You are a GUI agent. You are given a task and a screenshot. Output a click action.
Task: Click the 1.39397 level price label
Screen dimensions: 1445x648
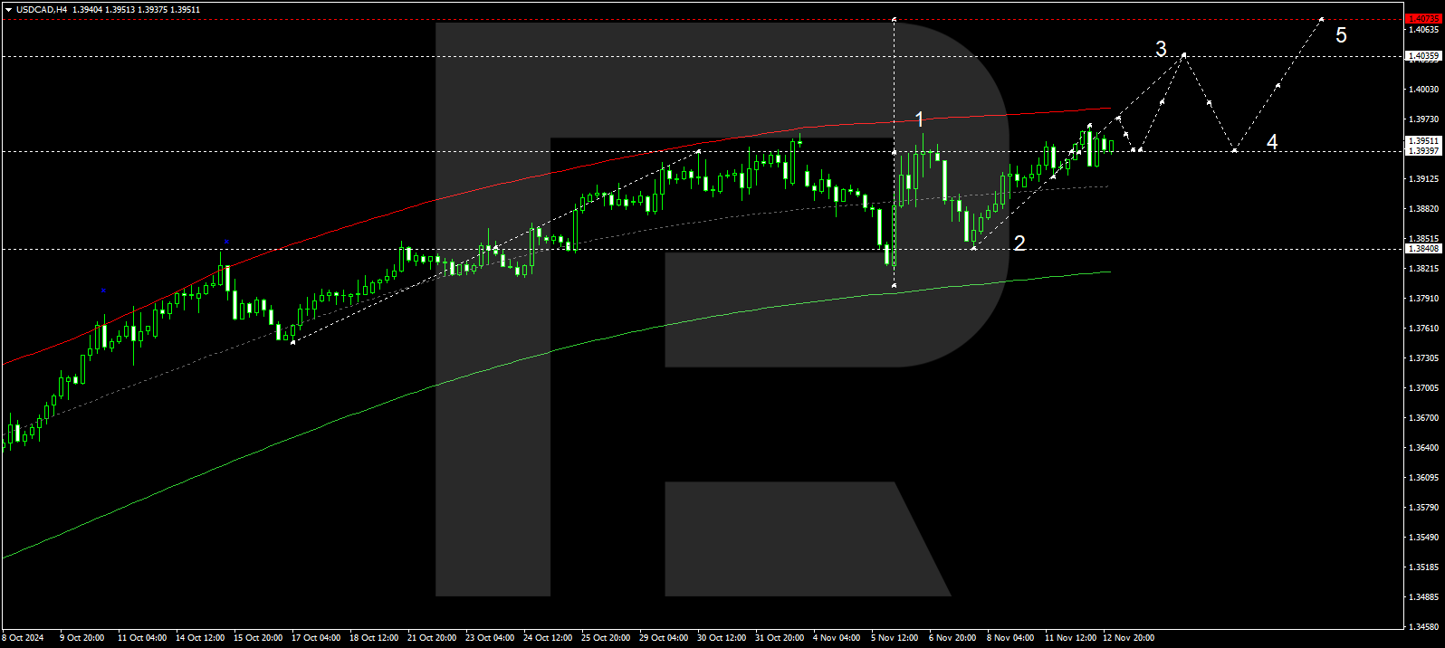click(1423, 151)
